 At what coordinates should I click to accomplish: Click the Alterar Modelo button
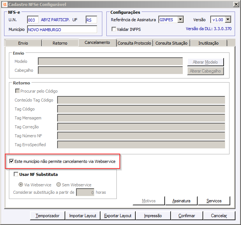coord(205,62)
